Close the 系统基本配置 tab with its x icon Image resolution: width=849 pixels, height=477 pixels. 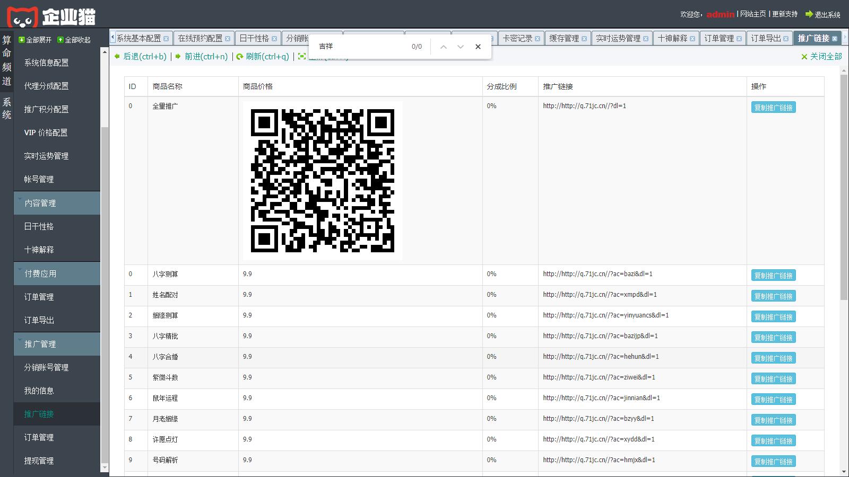pos(166,39)
